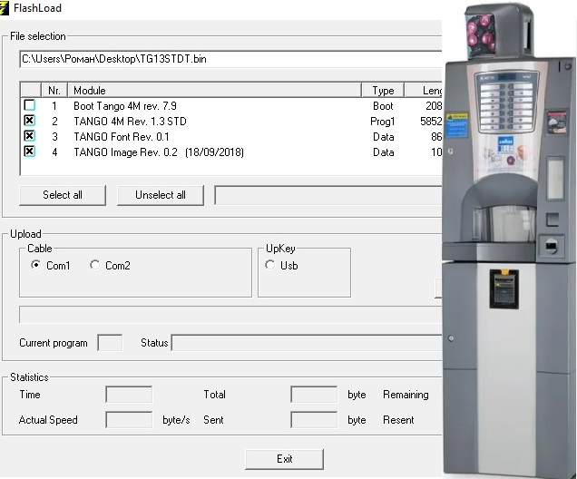This screenshot has height=479, width=577.
Task: Click the coffee vending machine image
Action: click(x=509, y=239)
